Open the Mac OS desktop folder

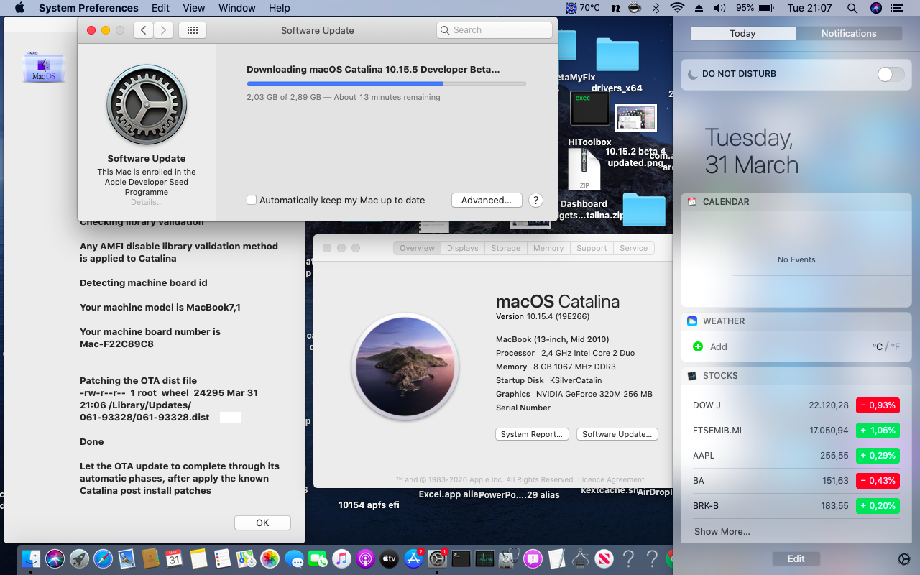coord(44,67)
